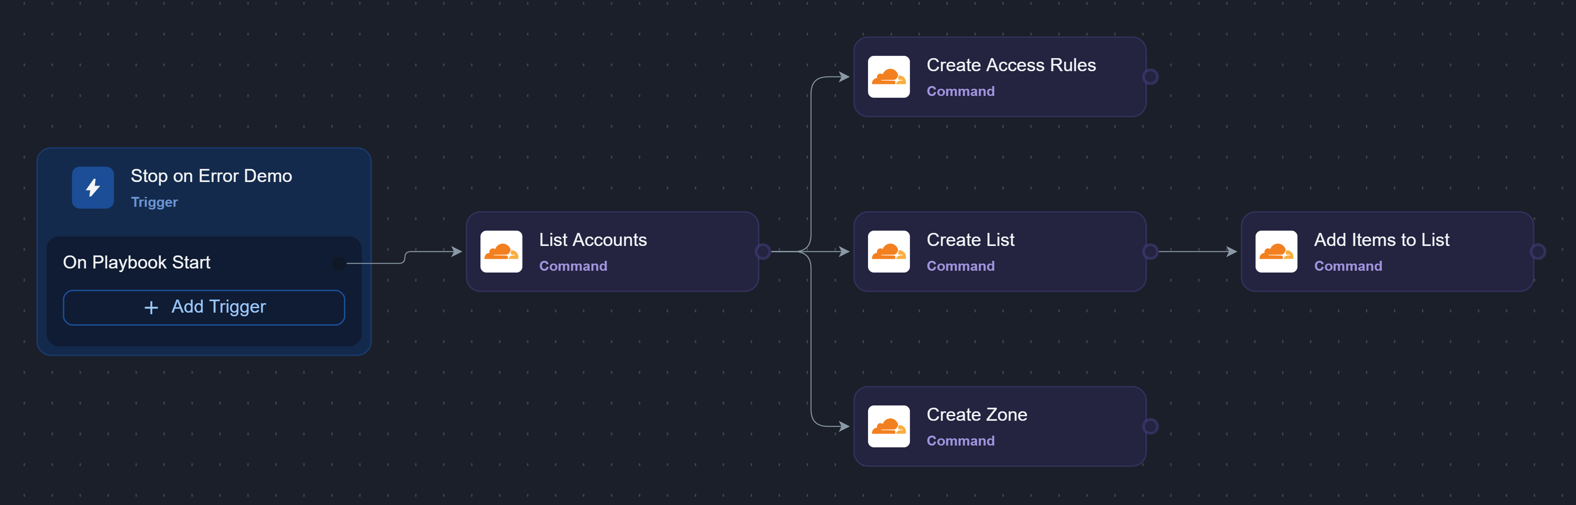The width and height of the screenshot is (1576, 505).
Task: Select the Stop on Error Demo title
Action: click(211, 176)
